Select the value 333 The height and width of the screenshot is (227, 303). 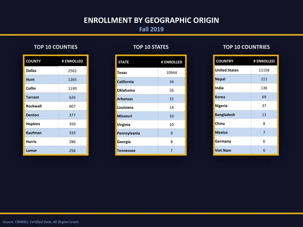(x=72, y=133)
